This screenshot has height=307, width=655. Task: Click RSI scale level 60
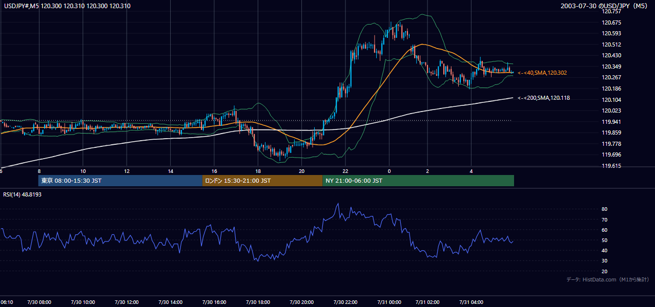pyautogui.click(x=605, y=230)
